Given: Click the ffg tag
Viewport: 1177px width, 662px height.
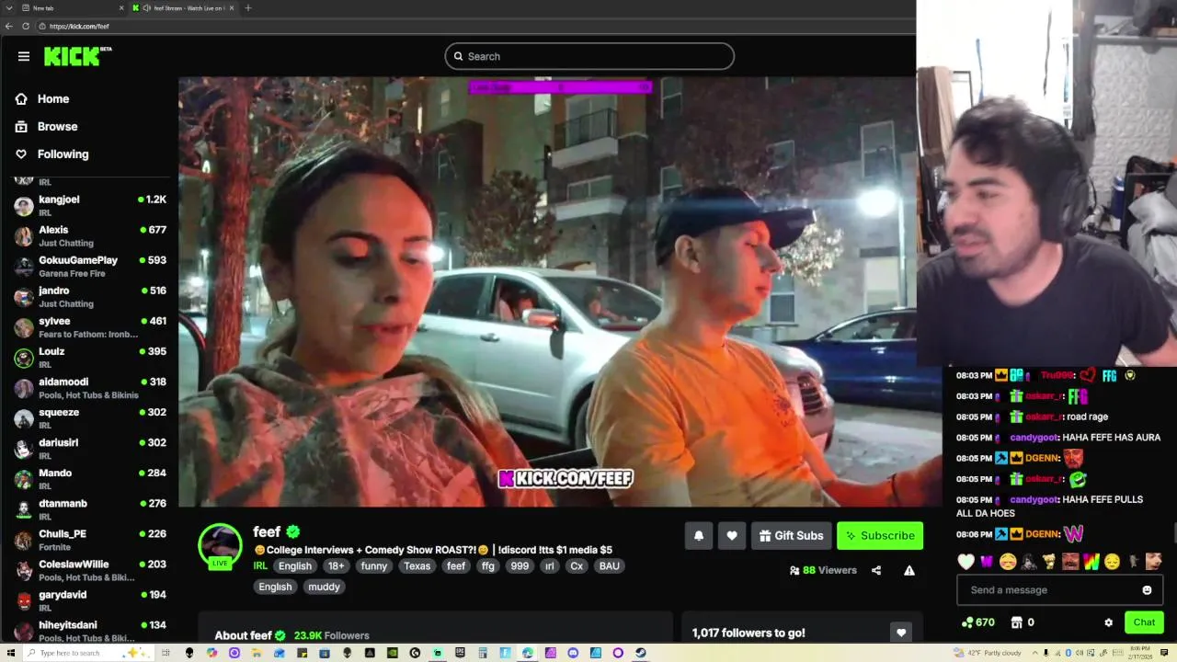Looking at the screenshot, I should click(x=488, y=565).
